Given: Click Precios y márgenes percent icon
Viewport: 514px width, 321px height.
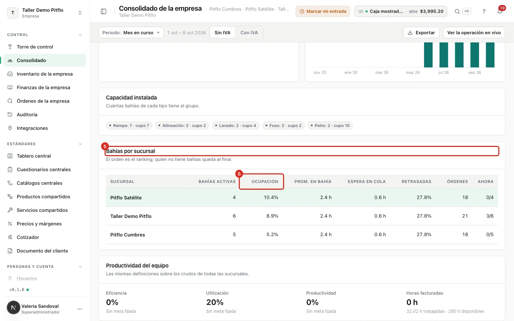Looking at the screenshot, I should click(10, 224).
